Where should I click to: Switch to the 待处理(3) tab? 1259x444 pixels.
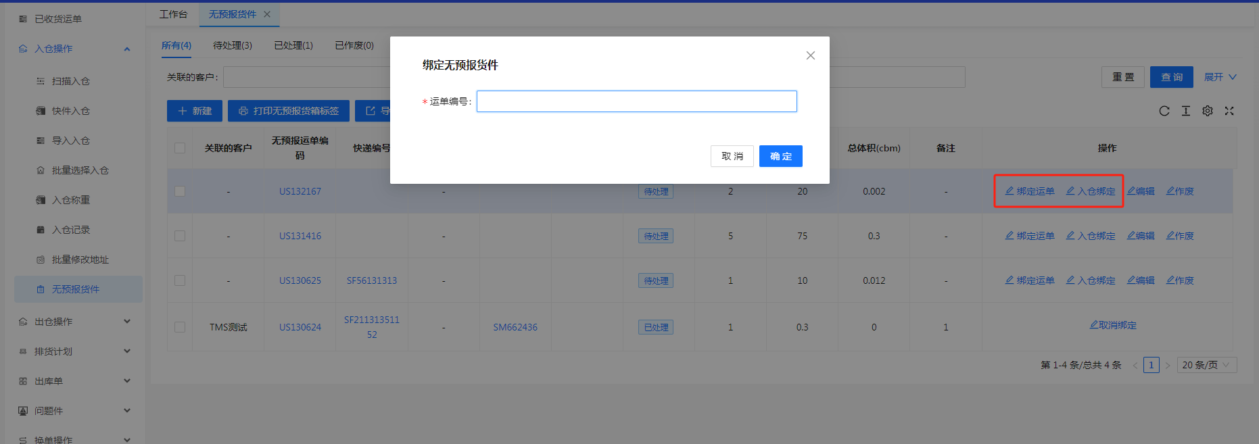point(232,45)
